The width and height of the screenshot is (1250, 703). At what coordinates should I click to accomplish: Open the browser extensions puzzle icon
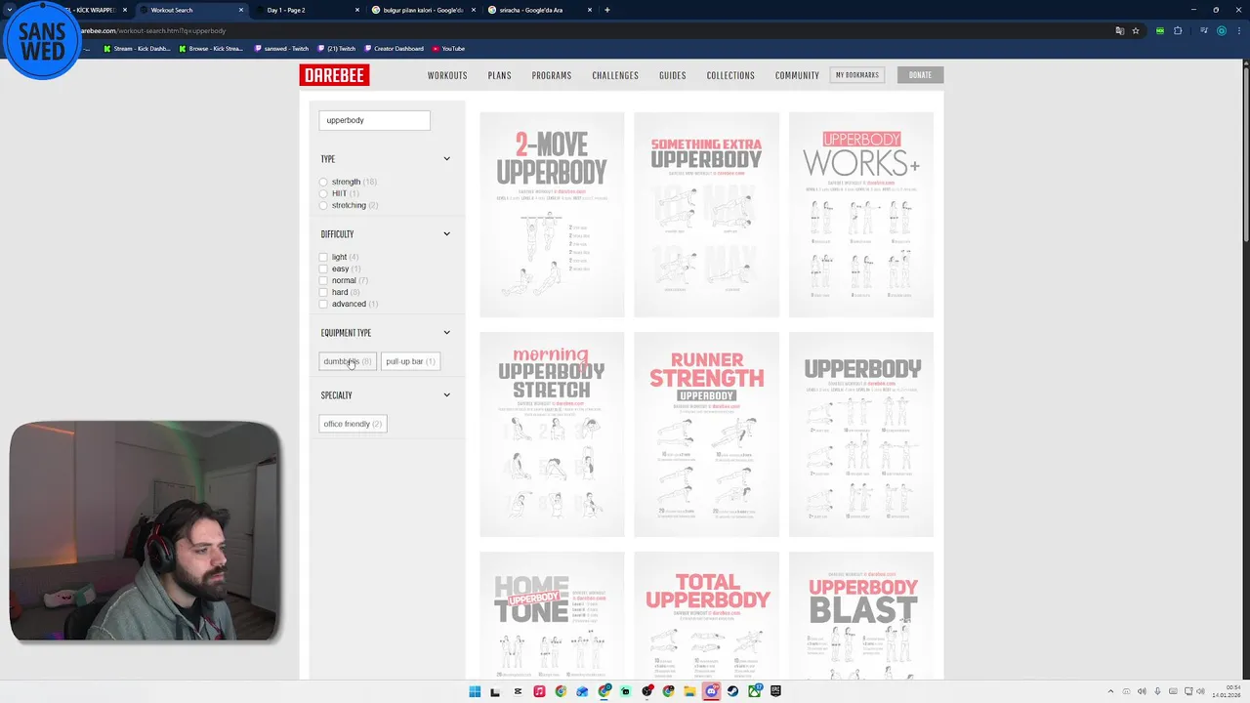[x=1178, y=30]
